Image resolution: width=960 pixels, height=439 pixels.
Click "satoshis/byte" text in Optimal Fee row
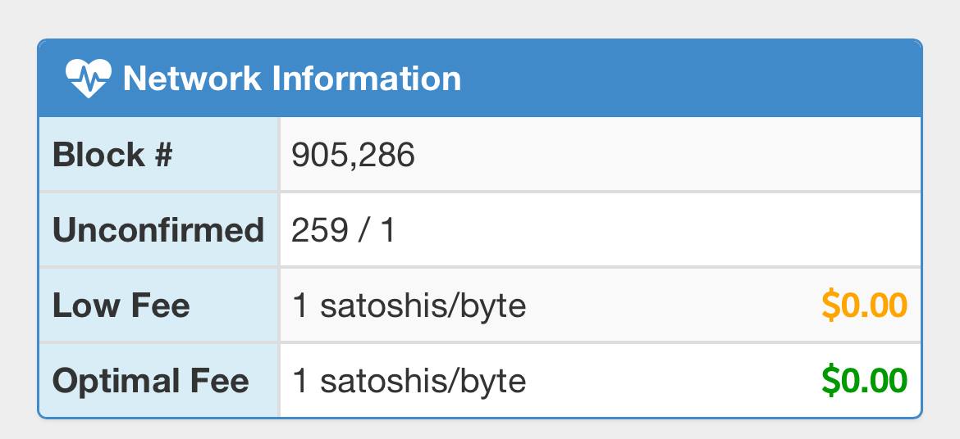coord(423,381)
